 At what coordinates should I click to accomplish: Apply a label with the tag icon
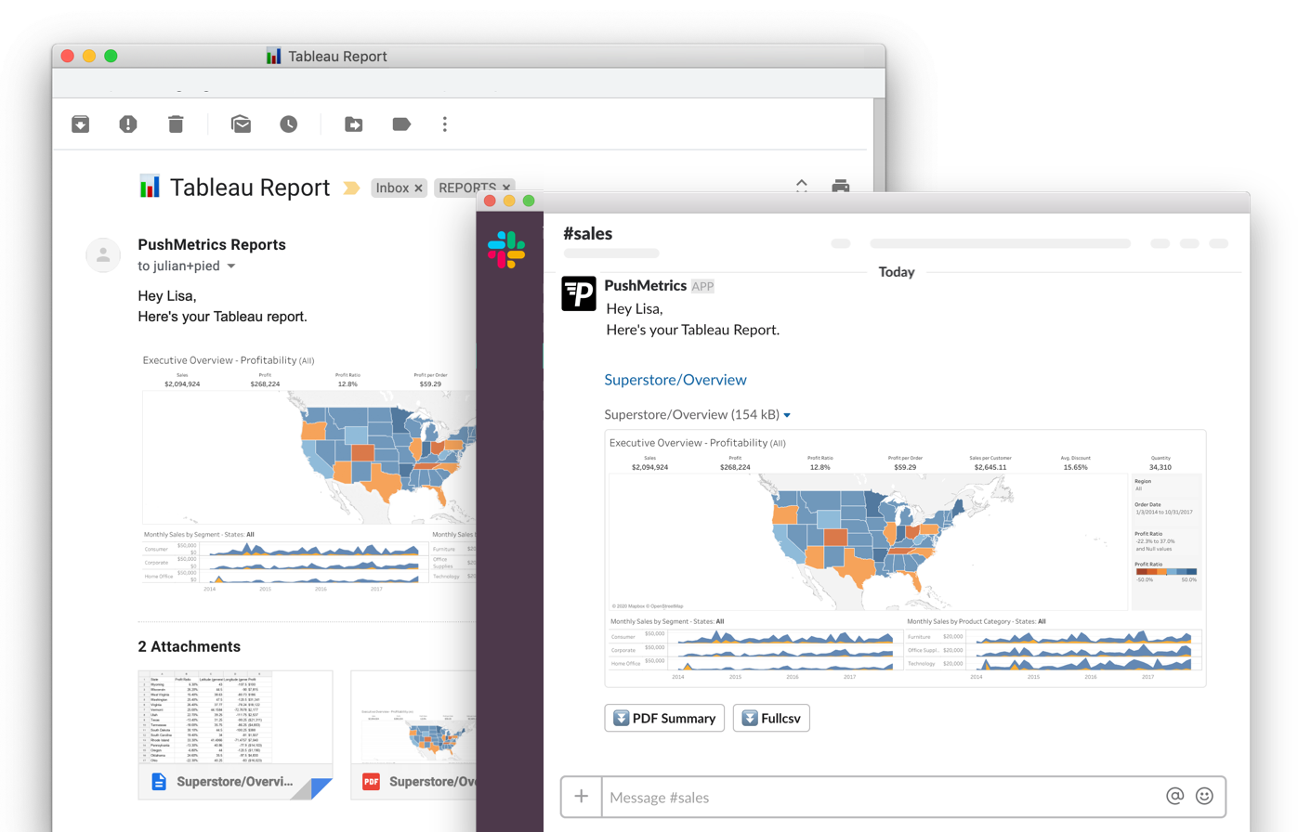pos(401,124)
